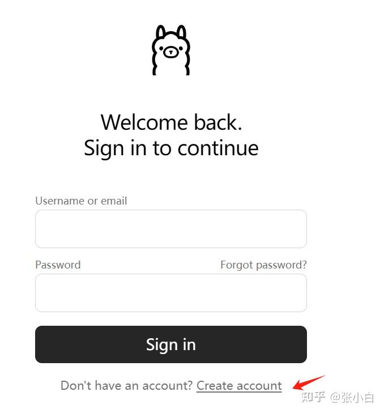Viewport: 384px width, 413px height.
Task: Go to registration via underlined Create account
Action: 239,386
